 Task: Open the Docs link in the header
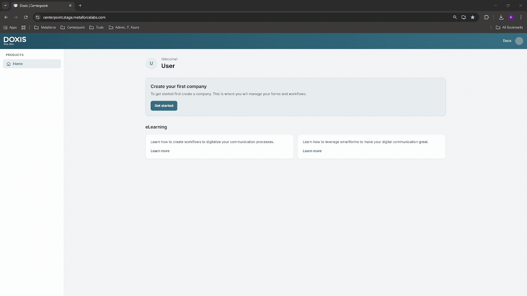pyautogui.click(x=507, y=41)
